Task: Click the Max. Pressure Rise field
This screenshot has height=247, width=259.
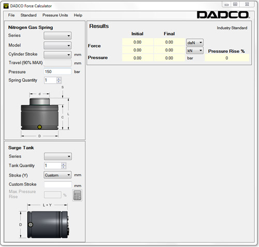Action: click(x=53, y=195)
